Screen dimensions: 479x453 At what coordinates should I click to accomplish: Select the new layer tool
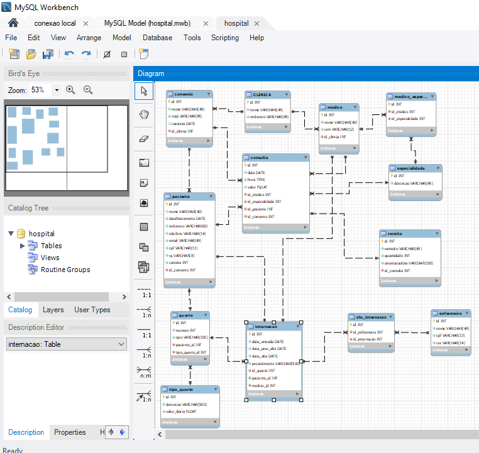(x=144, y=163)
